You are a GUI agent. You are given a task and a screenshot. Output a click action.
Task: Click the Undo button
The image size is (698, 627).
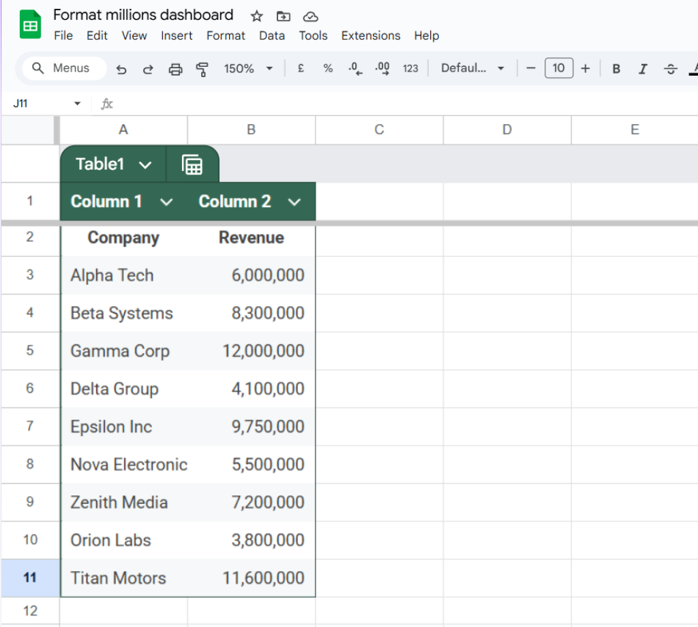(x=121, y=68)
